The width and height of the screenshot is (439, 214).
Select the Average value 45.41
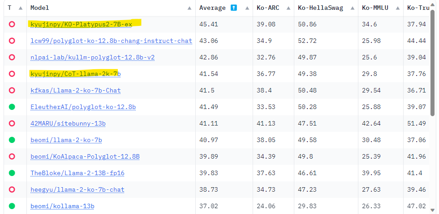click(209, 24)
